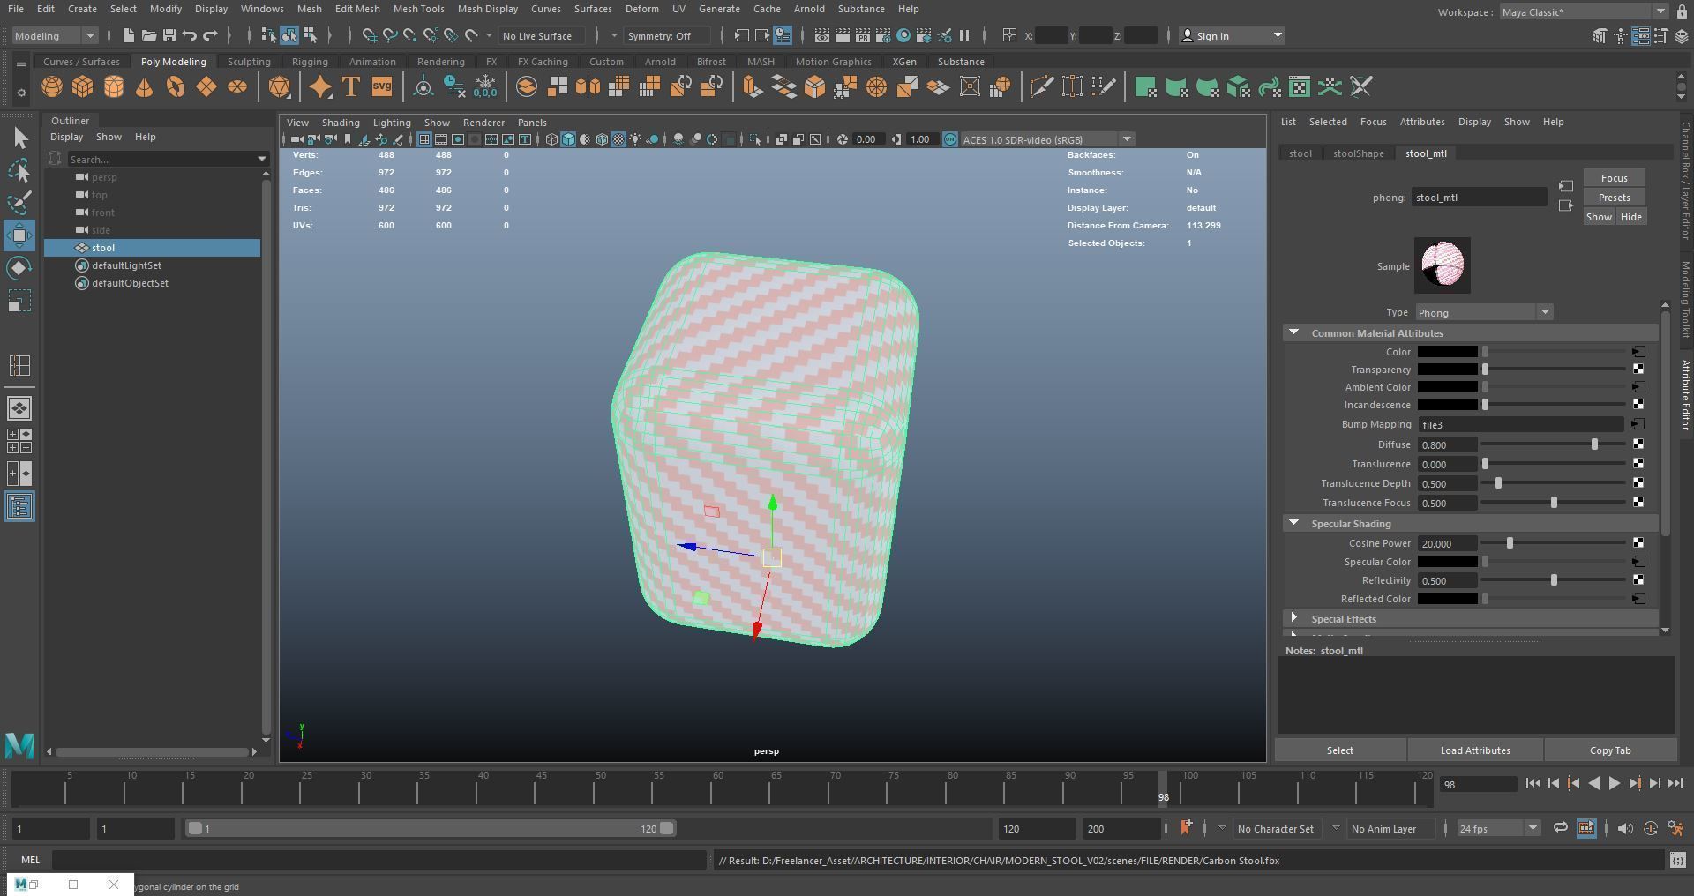Switch to the Sculpting shelf tab
This screenshot has height=896, width=1694.
point(249,62)
